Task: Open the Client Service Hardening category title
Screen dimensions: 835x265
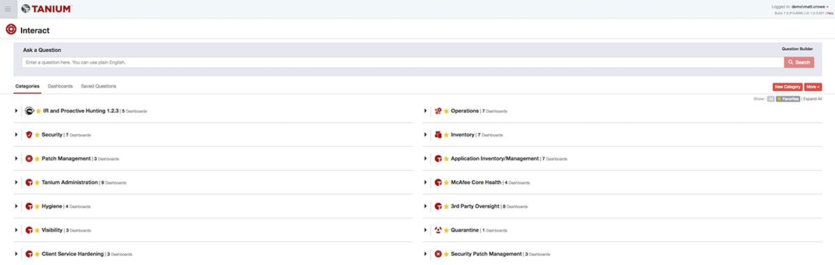Action: point(73,254)
